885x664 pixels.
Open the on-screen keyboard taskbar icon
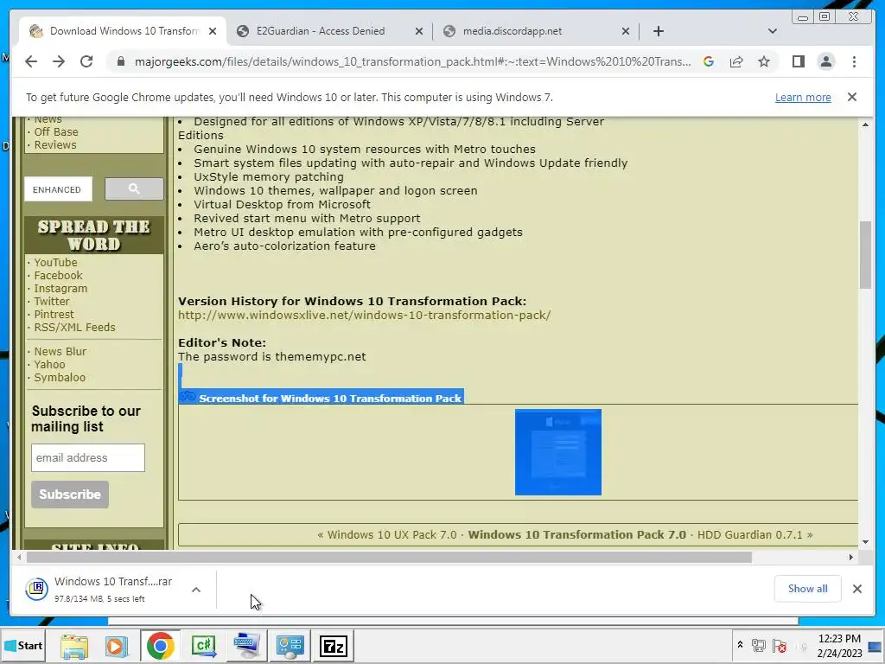pyautogui.click(x=247, y=646)
